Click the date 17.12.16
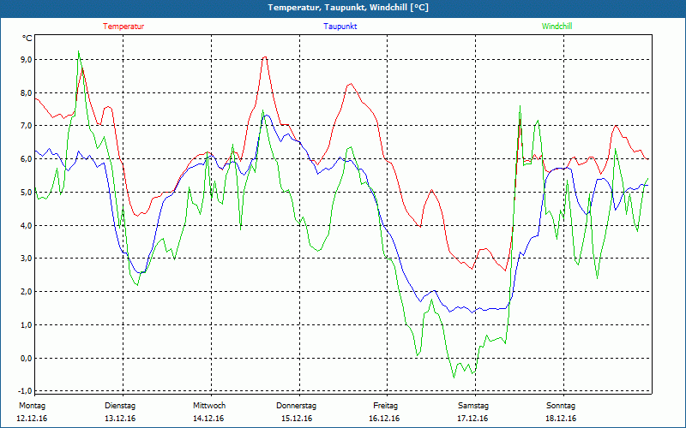Viewport: 686px width, 428px height. pos(472,419)
